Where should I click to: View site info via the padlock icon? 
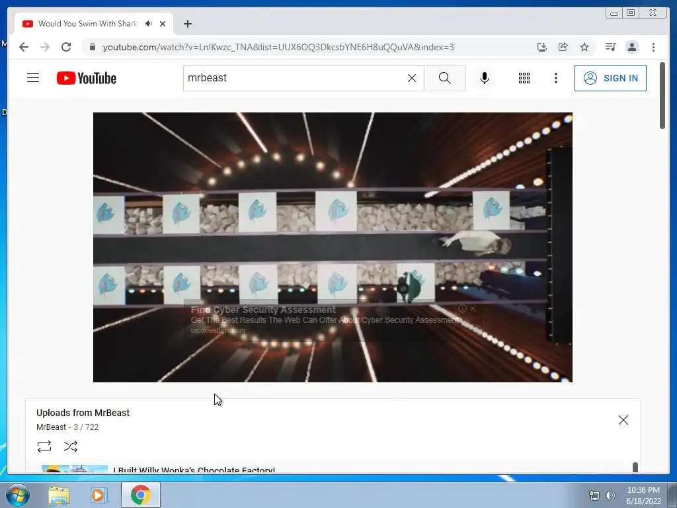(92, 47)
